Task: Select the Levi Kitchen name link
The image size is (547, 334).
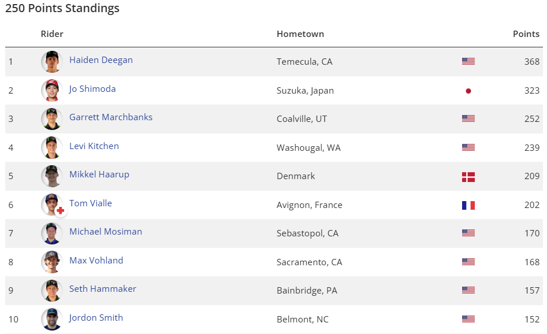Action: point(94,146)
